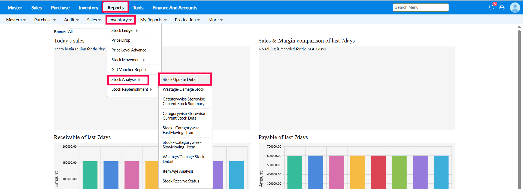Select Stock Update Detail report
The width and height of the screenshot is (523, 189).
(x=180, y=80)
